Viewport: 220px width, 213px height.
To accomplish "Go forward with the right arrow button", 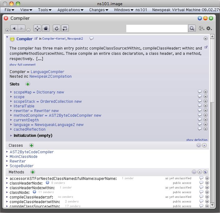I will coord(21,28).
